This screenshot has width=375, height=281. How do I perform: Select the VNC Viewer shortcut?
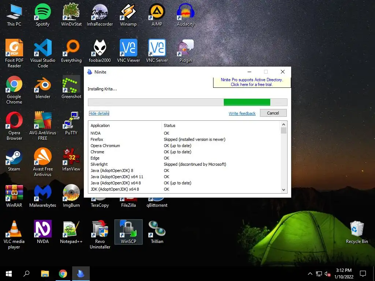coord(129,51)
